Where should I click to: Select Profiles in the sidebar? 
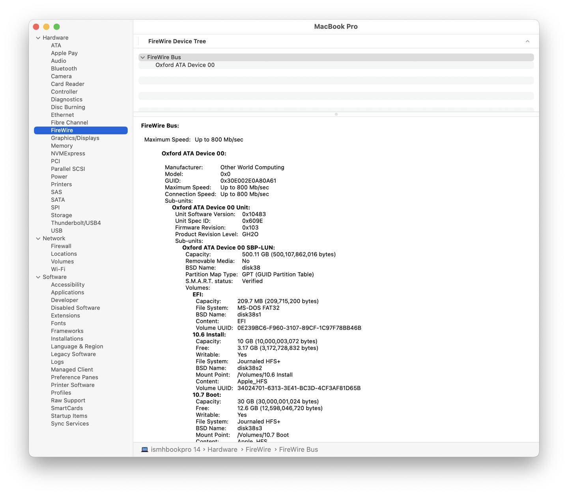pos(61,393)
